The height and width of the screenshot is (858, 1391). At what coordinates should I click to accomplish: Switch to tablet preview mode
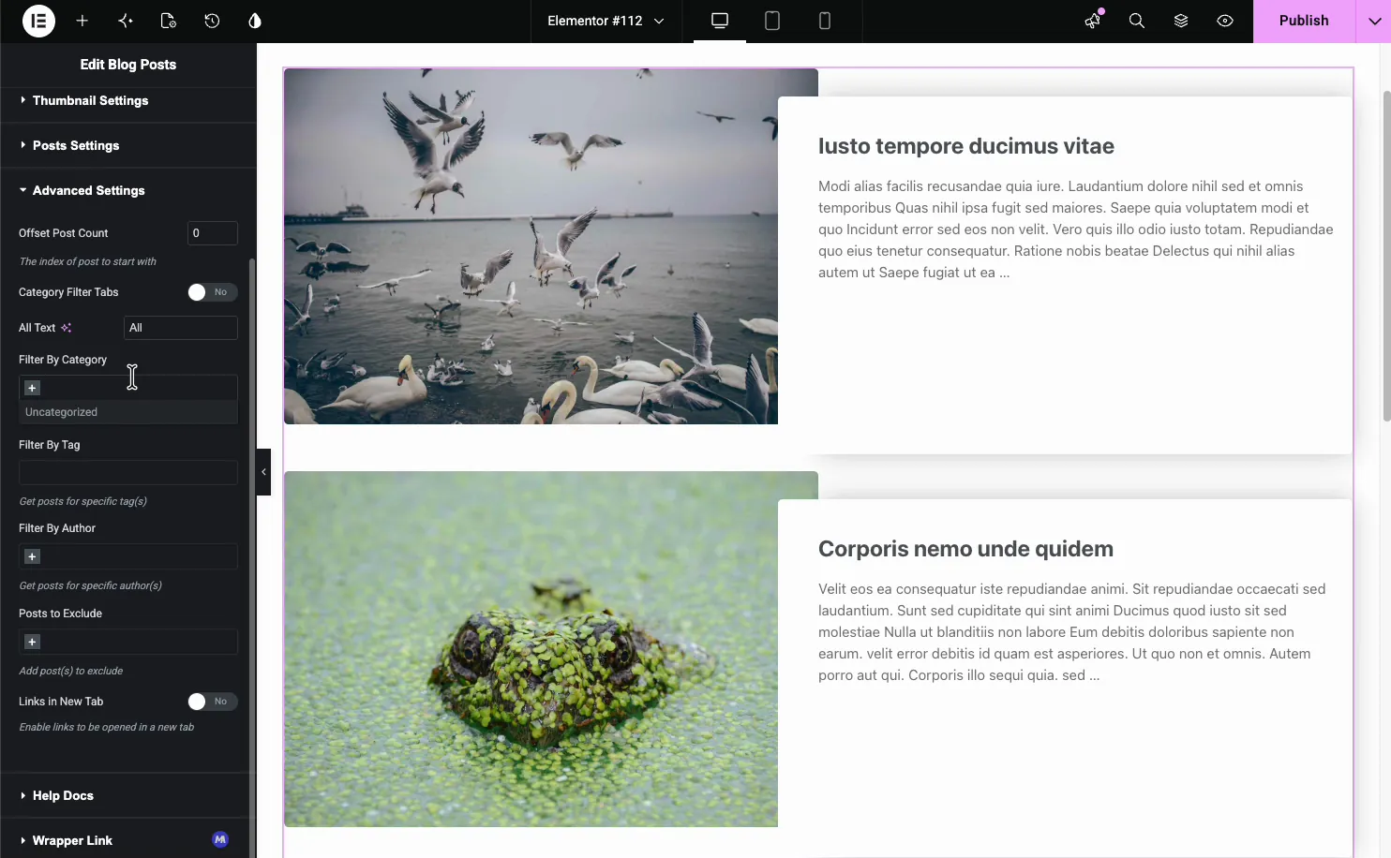[x=772, y=21]
